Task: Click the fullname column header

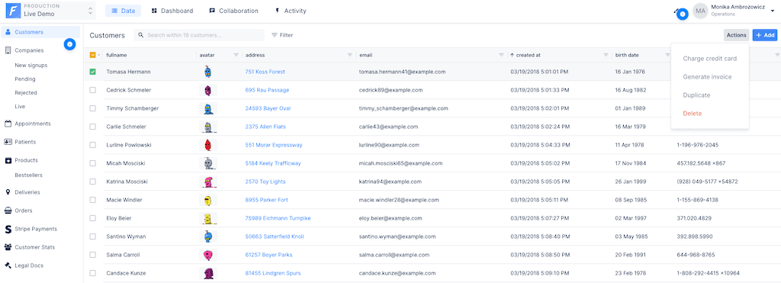Action: pos(116,56)
